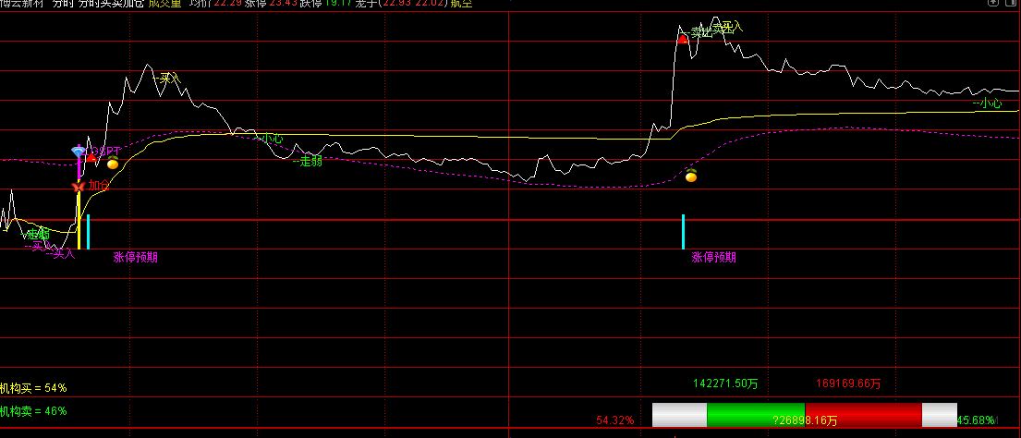Click the orange fruit icon on the dashed purple line

(x=691, y=175)
